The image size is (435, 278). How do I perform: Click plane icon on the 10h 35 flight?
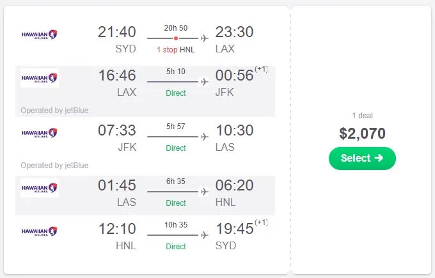click(205, 235)
